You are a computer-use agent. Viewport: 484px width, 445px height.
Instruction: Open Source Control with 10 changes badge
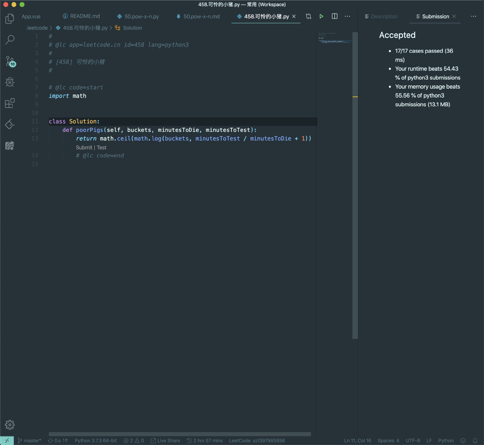click(10, 61)
